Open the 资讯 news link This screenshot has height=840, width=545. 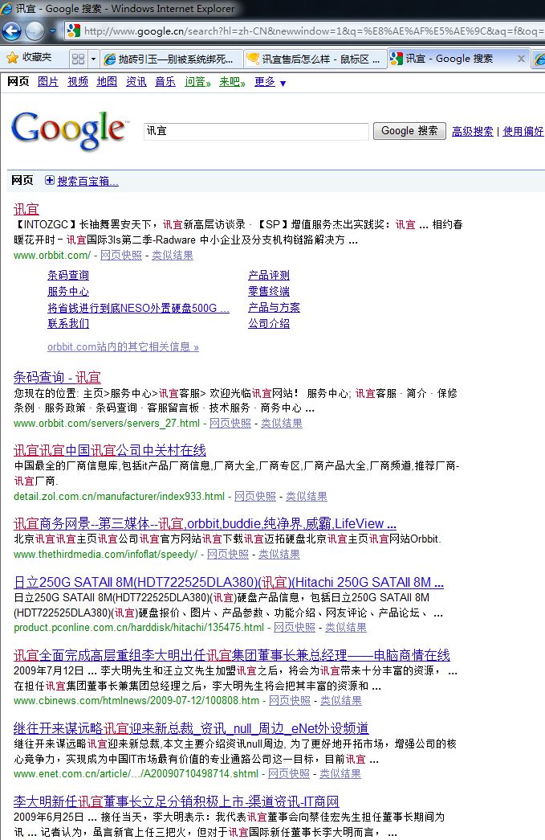click(x=136, y=81)
